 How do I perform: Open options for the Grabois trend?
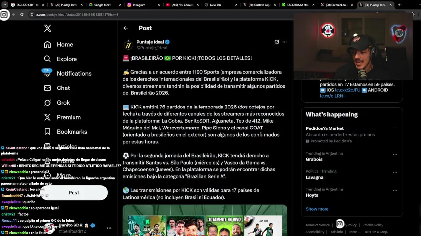395,154
